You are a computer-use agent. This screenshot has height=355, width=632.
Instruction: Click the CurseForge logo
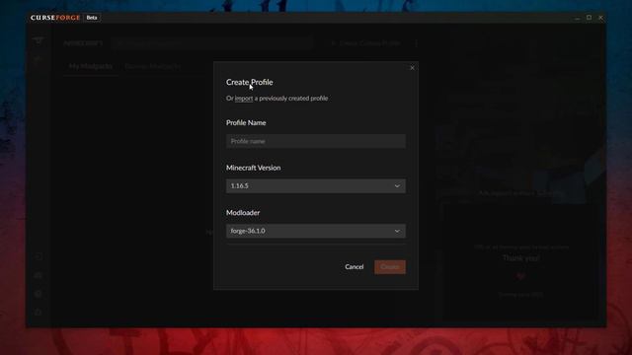55,18
